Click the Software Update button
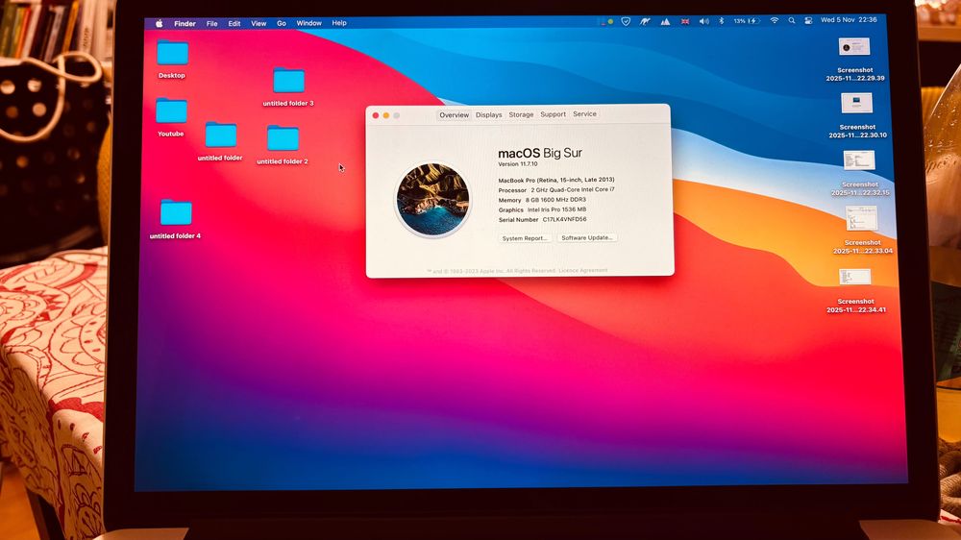 coord(587,237)
